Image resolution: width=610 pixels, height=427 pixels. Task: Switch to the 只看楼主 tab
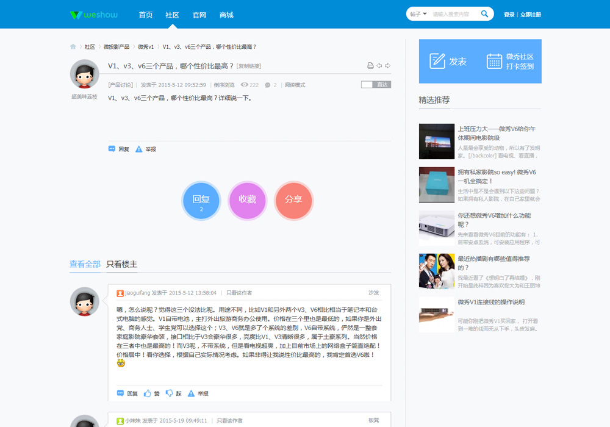click(122, 264)
